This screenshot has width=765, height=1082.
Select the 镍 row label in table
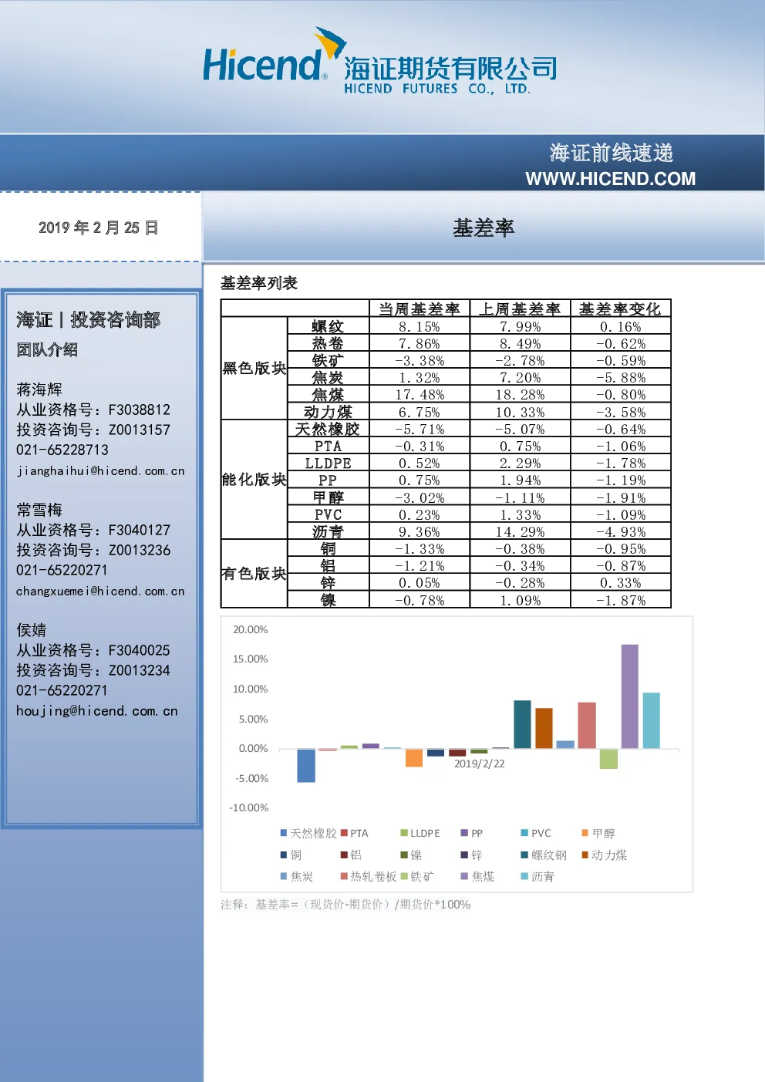click(x=328, y=600)
